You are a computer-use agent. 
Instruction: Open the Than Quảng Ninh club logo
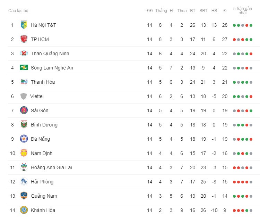[x=24, y=54]
